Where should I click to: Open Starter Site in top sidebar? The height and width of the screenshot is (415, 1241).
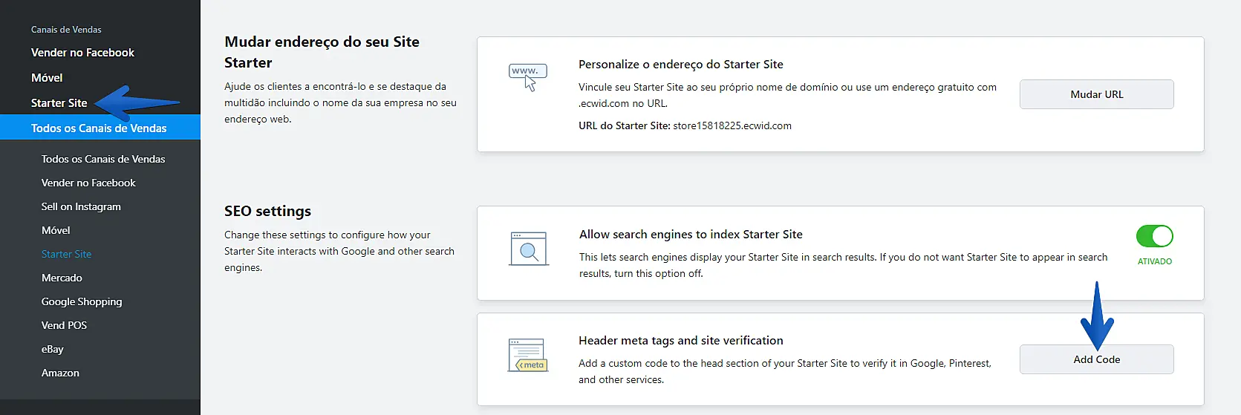pos(59,103)
